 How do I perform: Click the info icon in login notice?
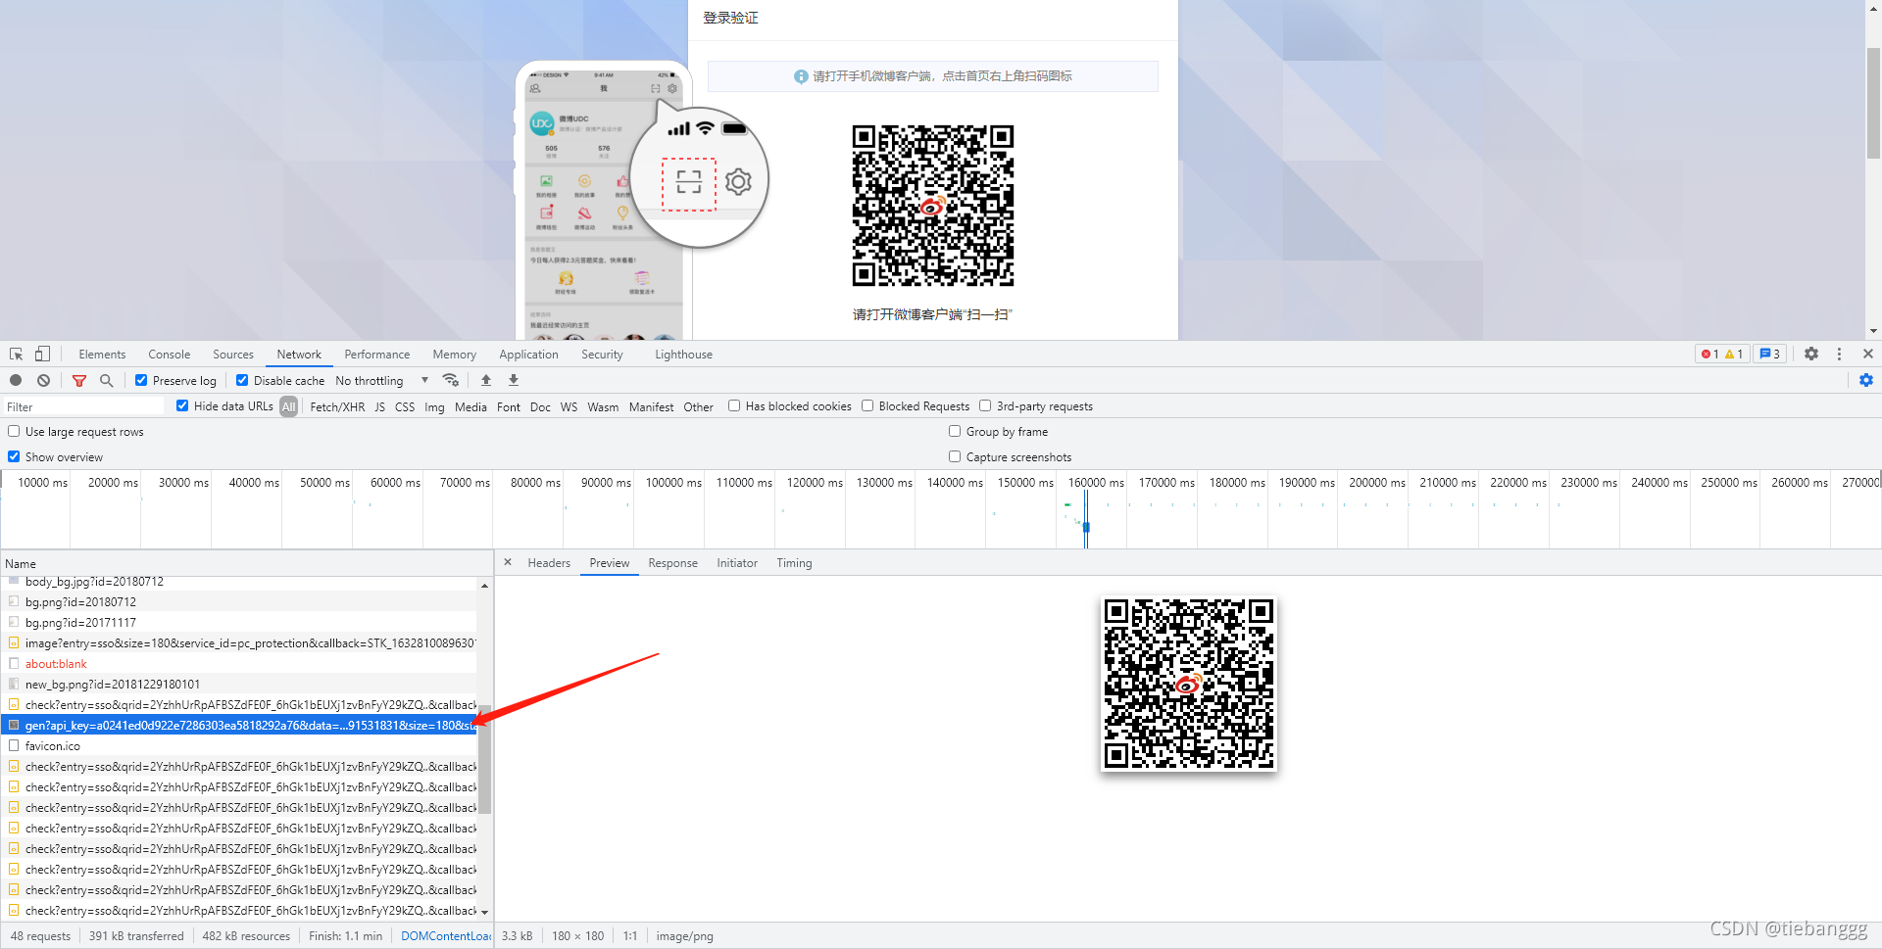pyautogui.click(x=801, y=76)
